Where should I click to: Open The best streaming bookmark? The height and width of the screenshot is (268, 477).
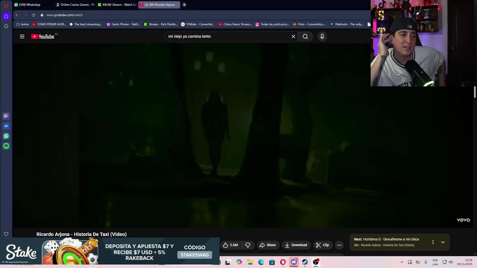point(86,24)
